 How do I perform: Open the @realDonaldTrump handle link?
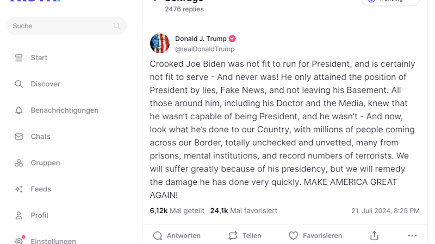point(204,49)
